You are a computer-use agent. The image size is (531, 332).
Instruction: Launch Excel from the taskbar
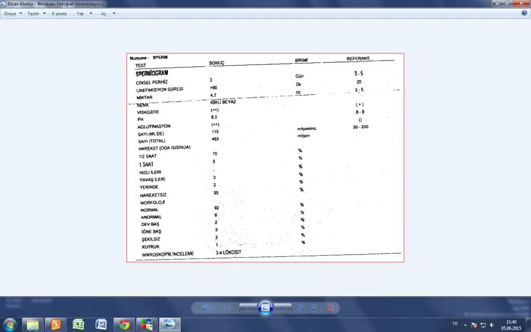tap(78, 325)
